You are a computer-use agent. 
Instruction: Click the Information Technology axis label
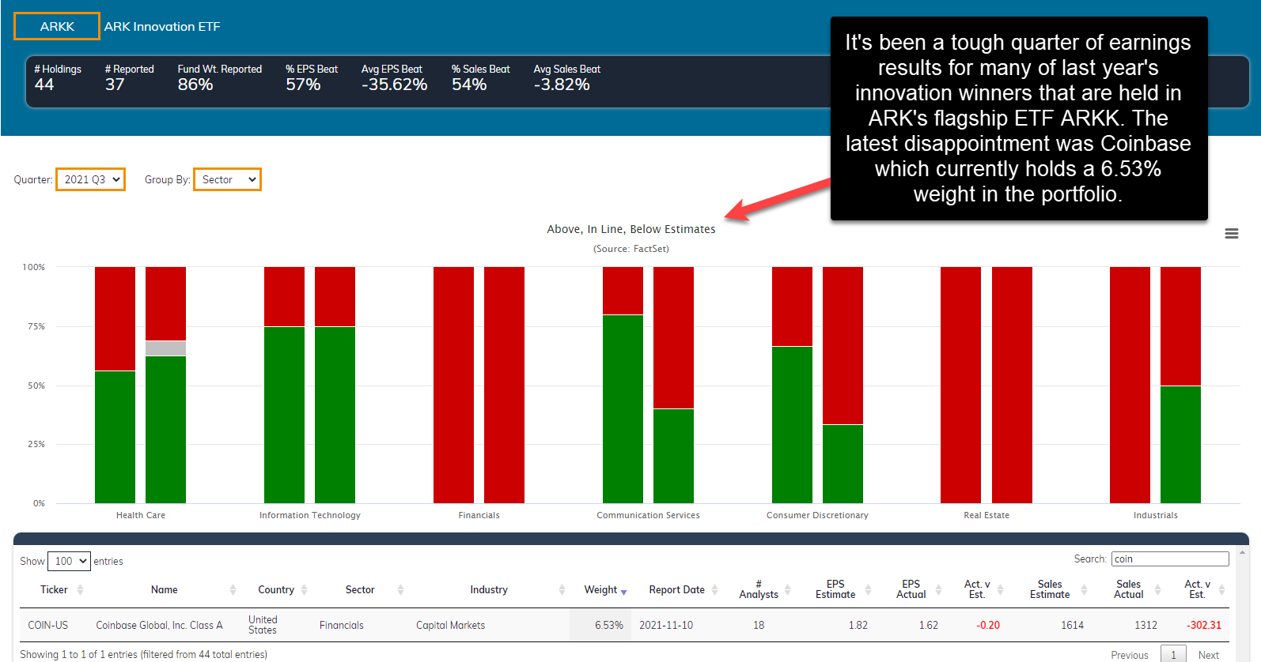[x=310, y=515]
